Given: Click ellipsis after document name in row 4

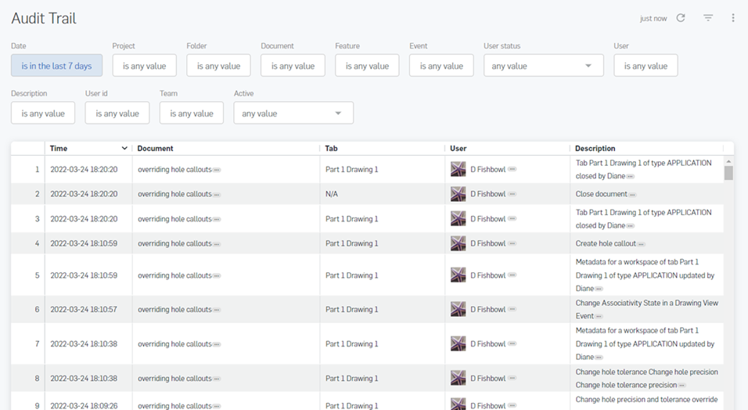Looking at the screenshot, I should point(217,244).
